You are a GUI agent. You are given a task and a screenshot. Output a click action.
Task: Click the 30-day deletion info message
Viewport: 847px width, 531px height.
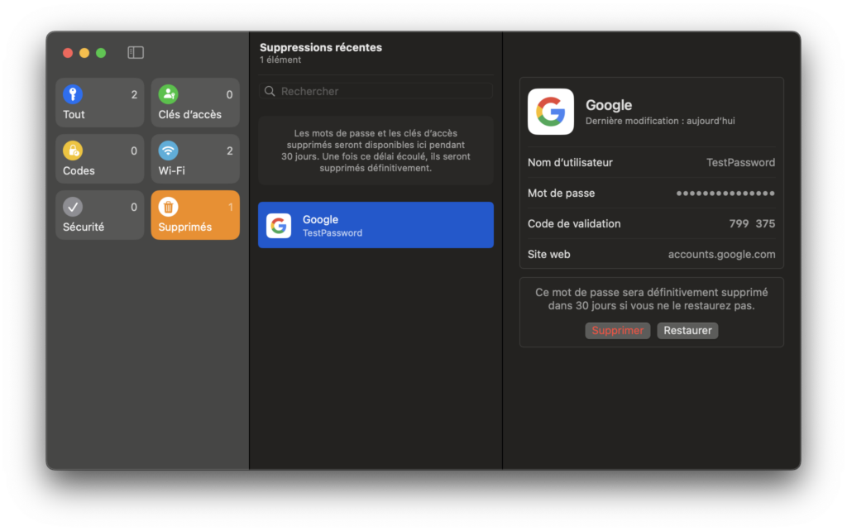point(376,151)
